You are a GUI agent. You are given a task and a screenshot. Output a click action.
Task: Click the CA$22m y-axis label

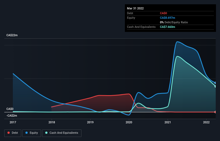[x=12, y=35]
